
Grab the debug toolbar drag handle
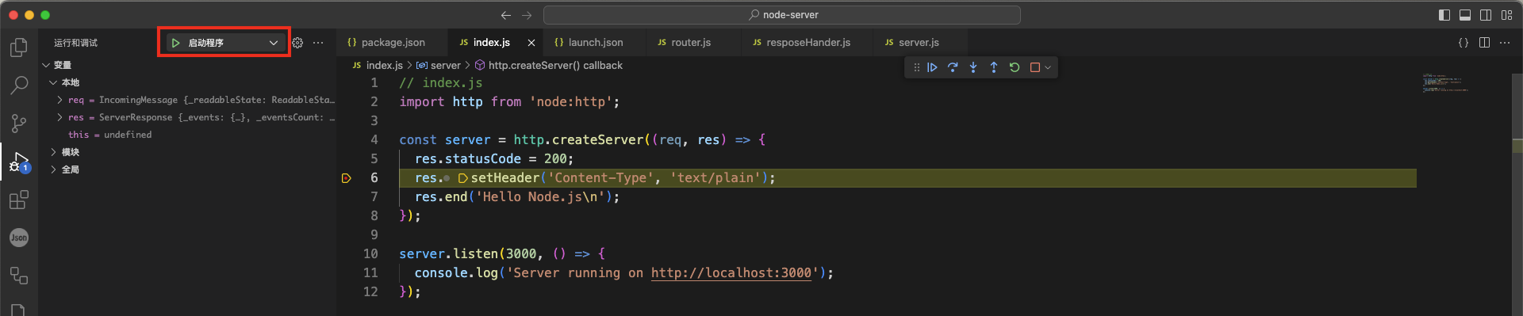(916, 67)
